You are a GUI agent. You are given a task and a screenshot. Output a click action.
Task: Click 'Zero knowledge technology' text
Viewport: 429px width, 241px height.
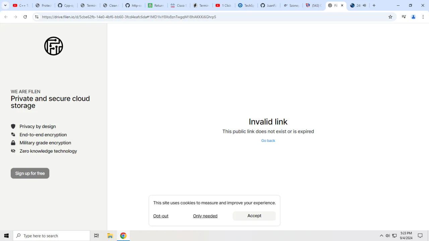(48, 151)
